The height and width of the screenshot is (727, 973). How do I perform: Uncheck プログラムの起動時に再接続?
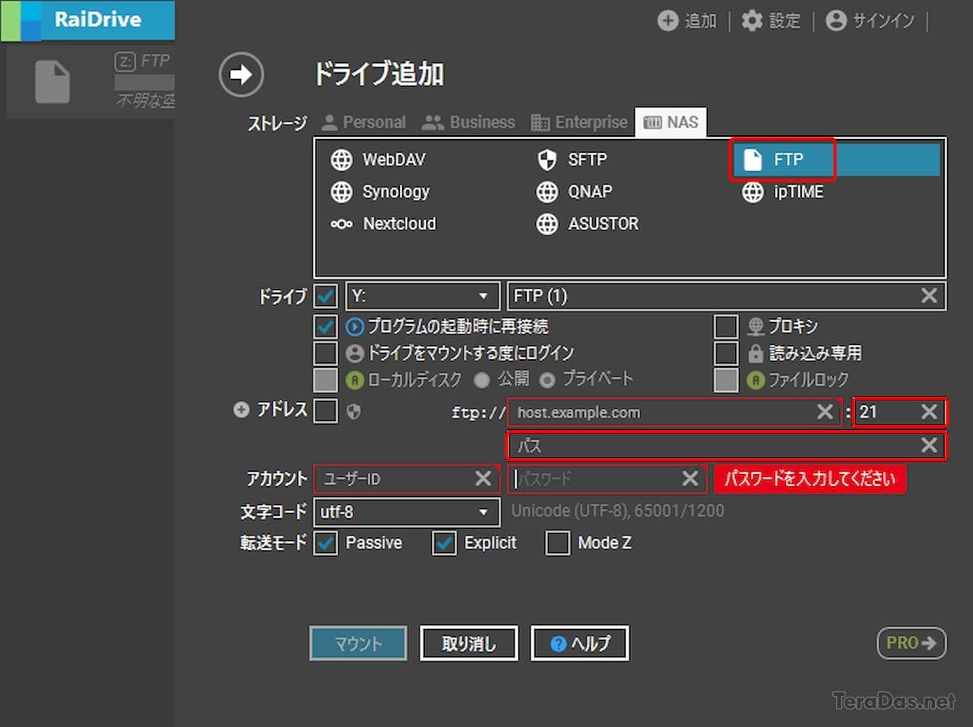click(x=325, y=327)
